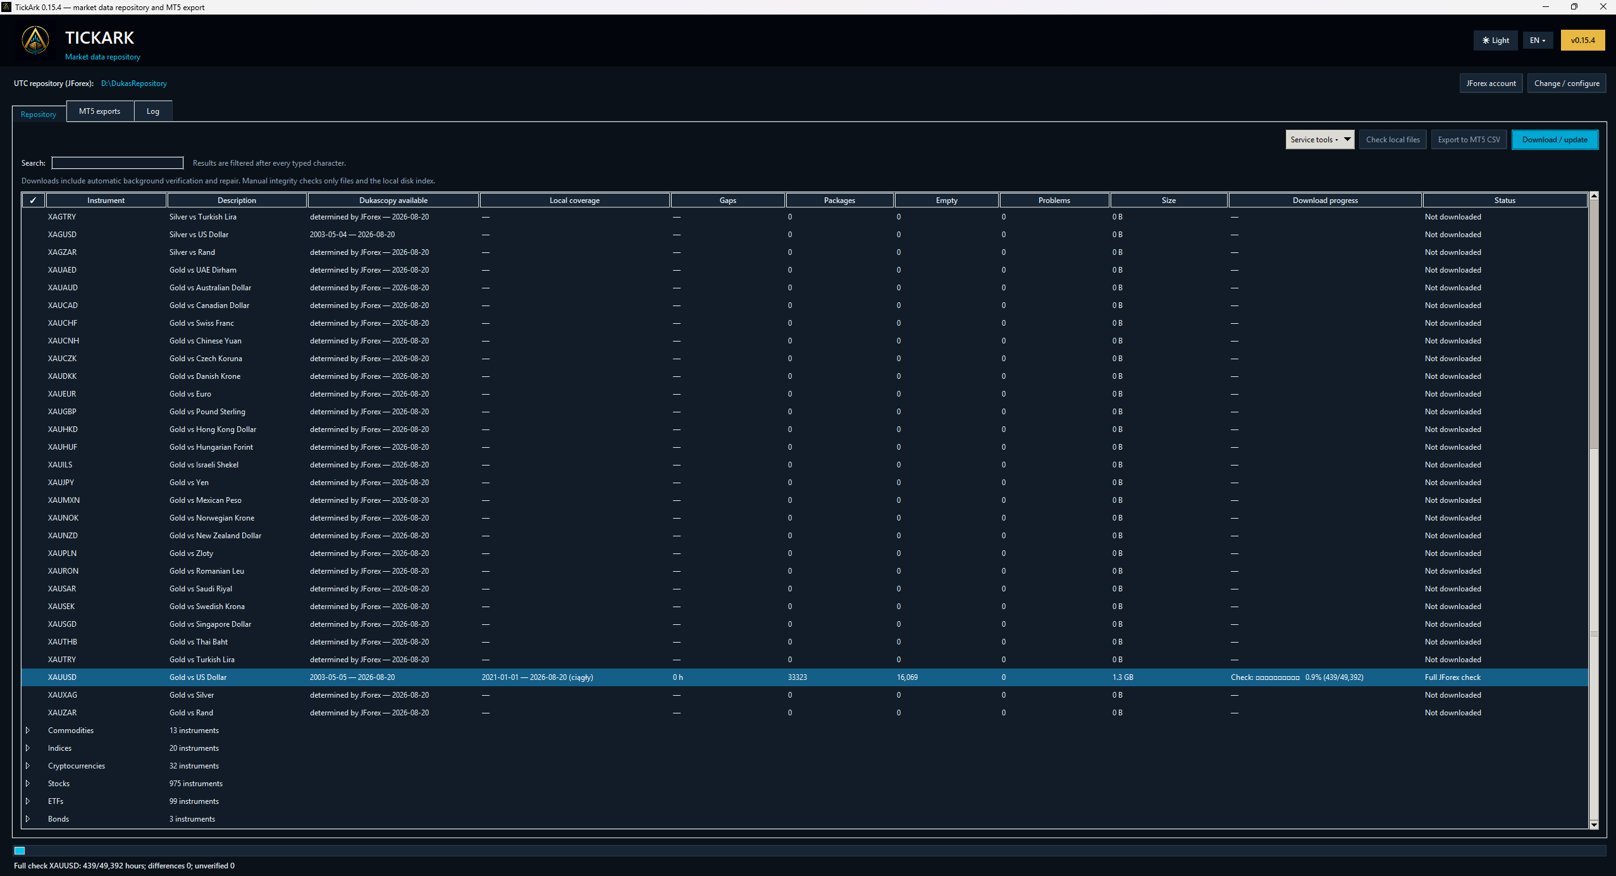Open the JForex account dialog
The height and width of the screenshot is (876, 1616).
[1491, 83]
